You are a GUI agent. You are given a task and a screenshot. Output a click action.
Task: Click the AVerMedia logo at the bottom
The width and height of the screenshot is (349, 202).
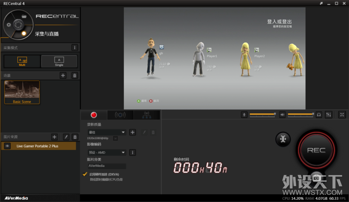click(x=16, y=198)
